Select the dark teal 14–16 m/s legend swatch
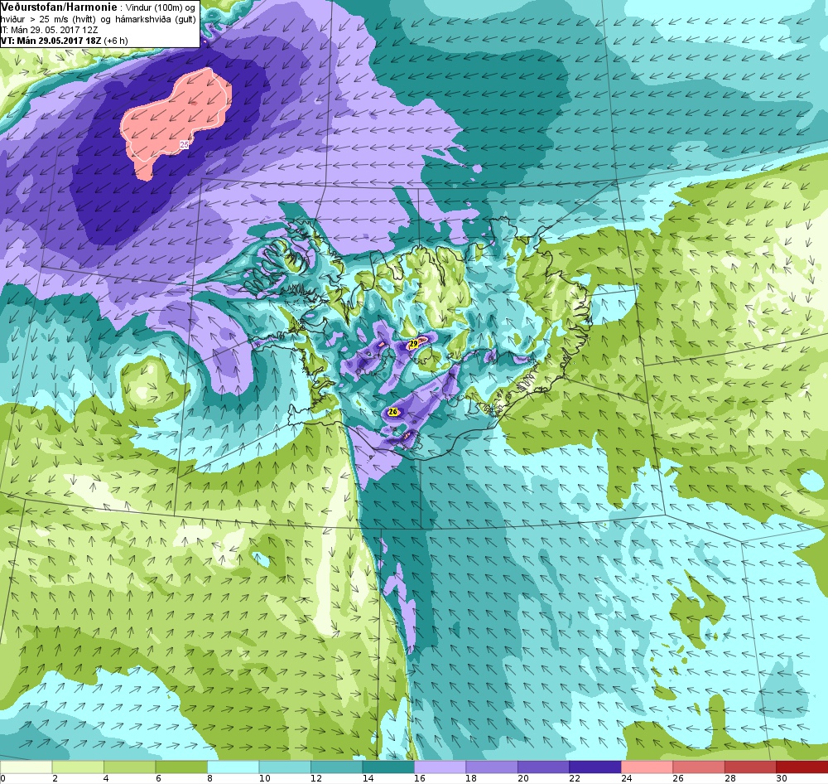This screenshot has width=828, height=784. [388, 767]
